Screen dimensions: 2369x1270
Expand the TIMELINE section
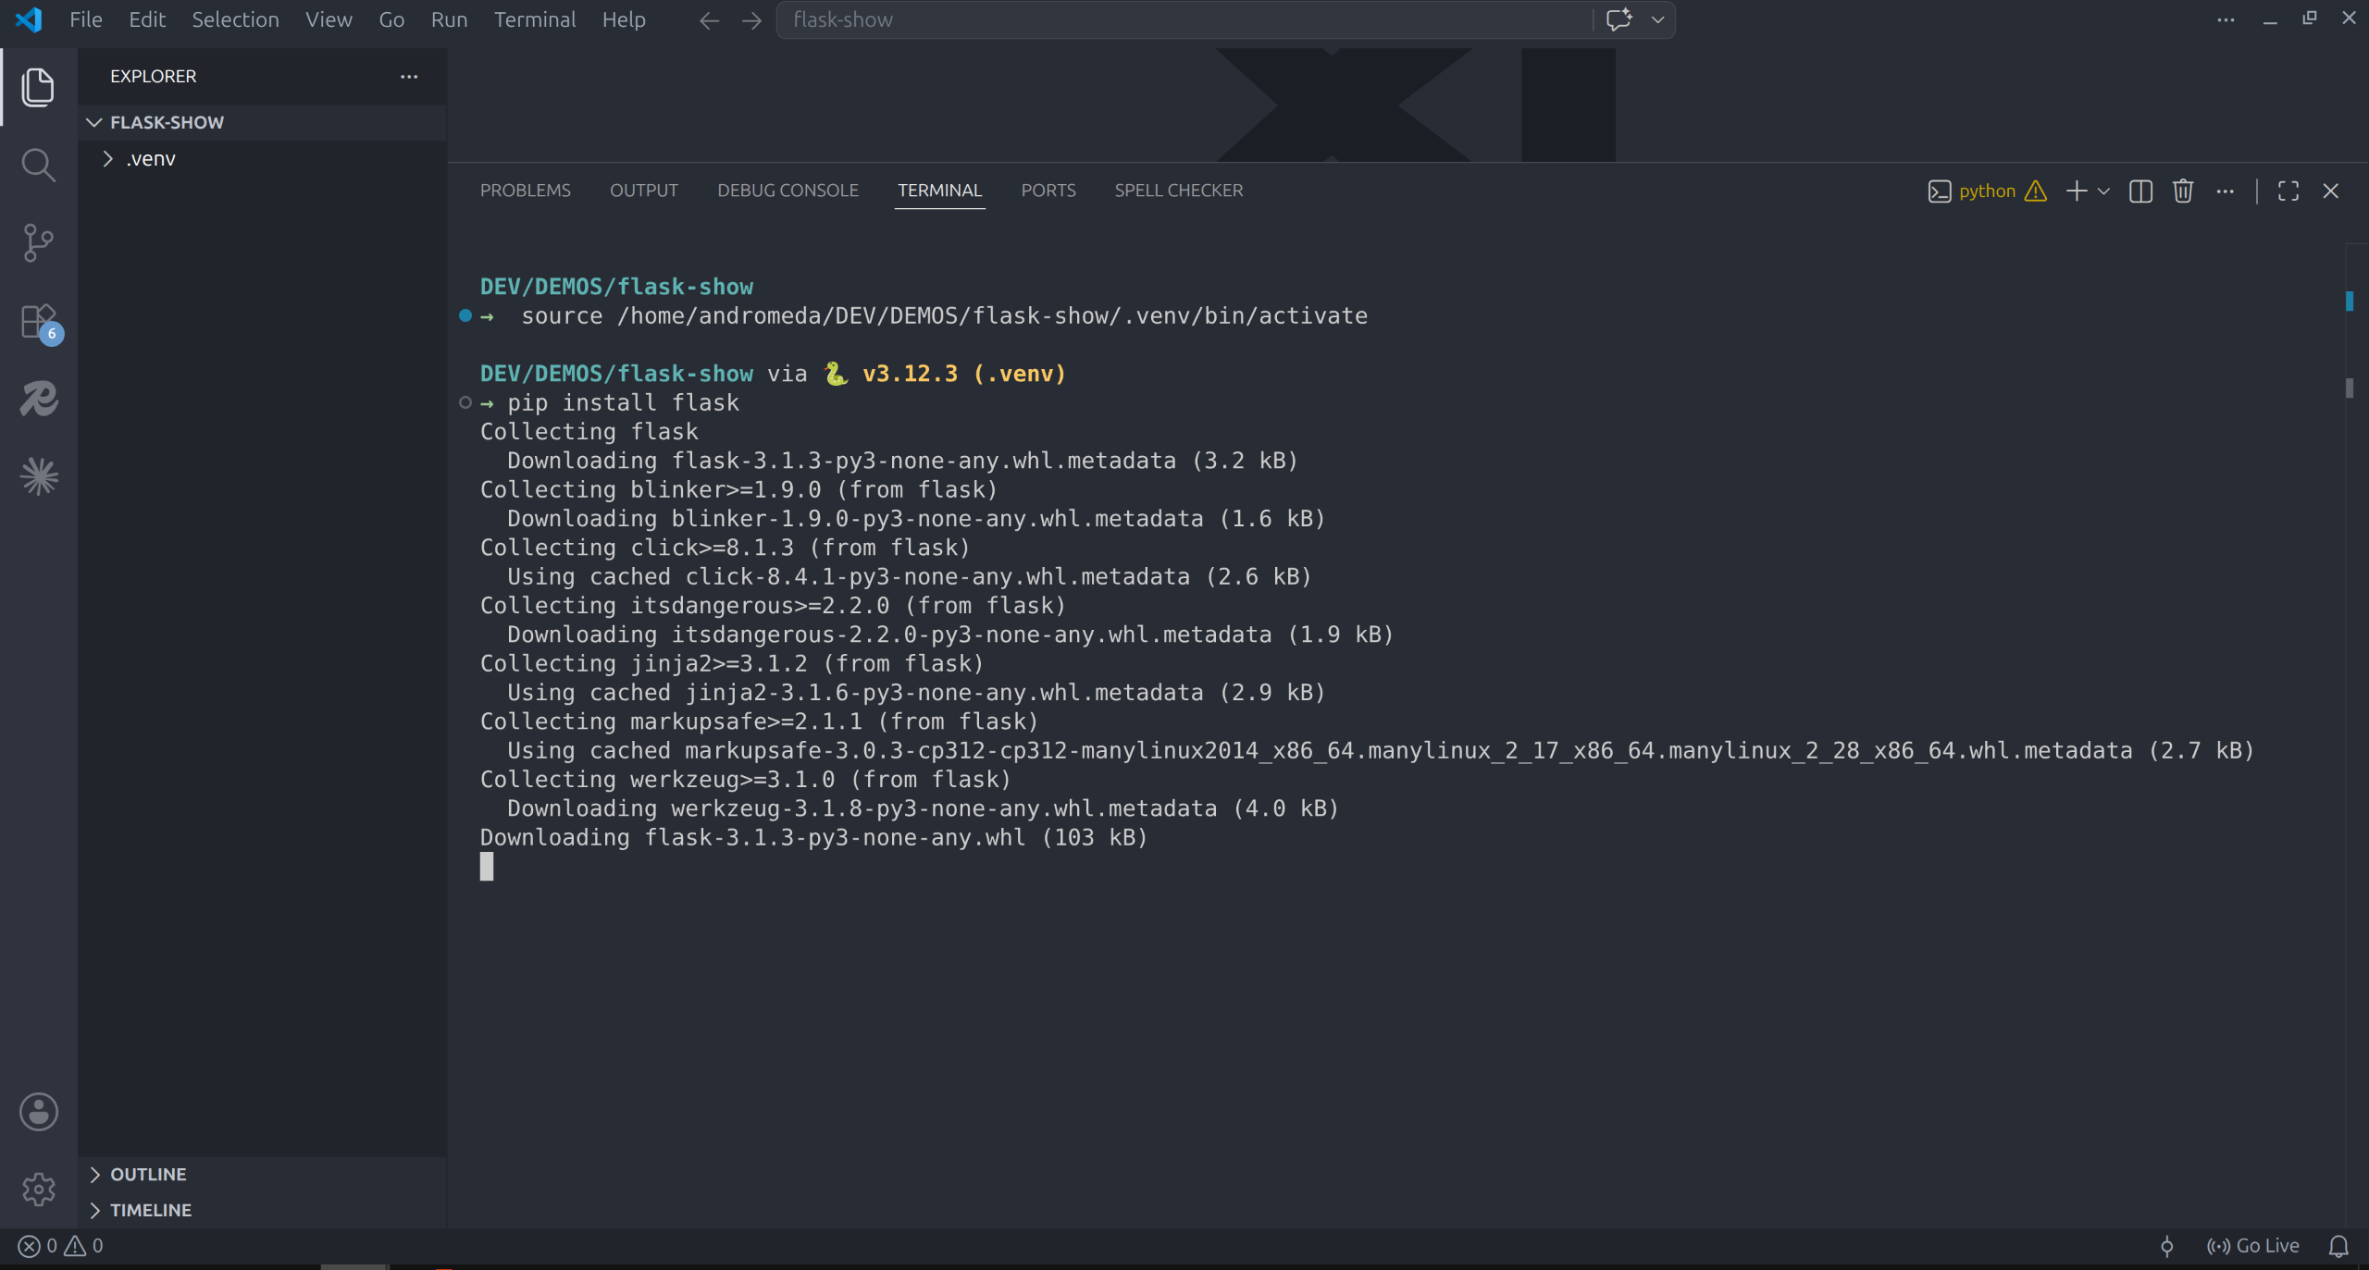262,1210
